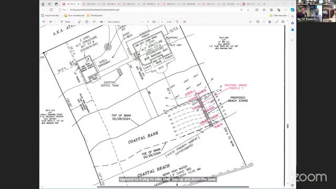Close the active first NOI tab

pyautogui.click(x=78, y=4)
